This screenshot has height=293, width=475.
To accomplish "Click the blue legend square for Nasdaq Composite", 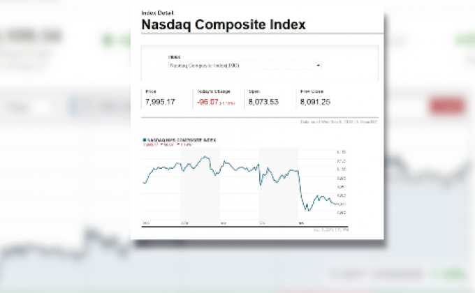I will (x=143, y=140).
